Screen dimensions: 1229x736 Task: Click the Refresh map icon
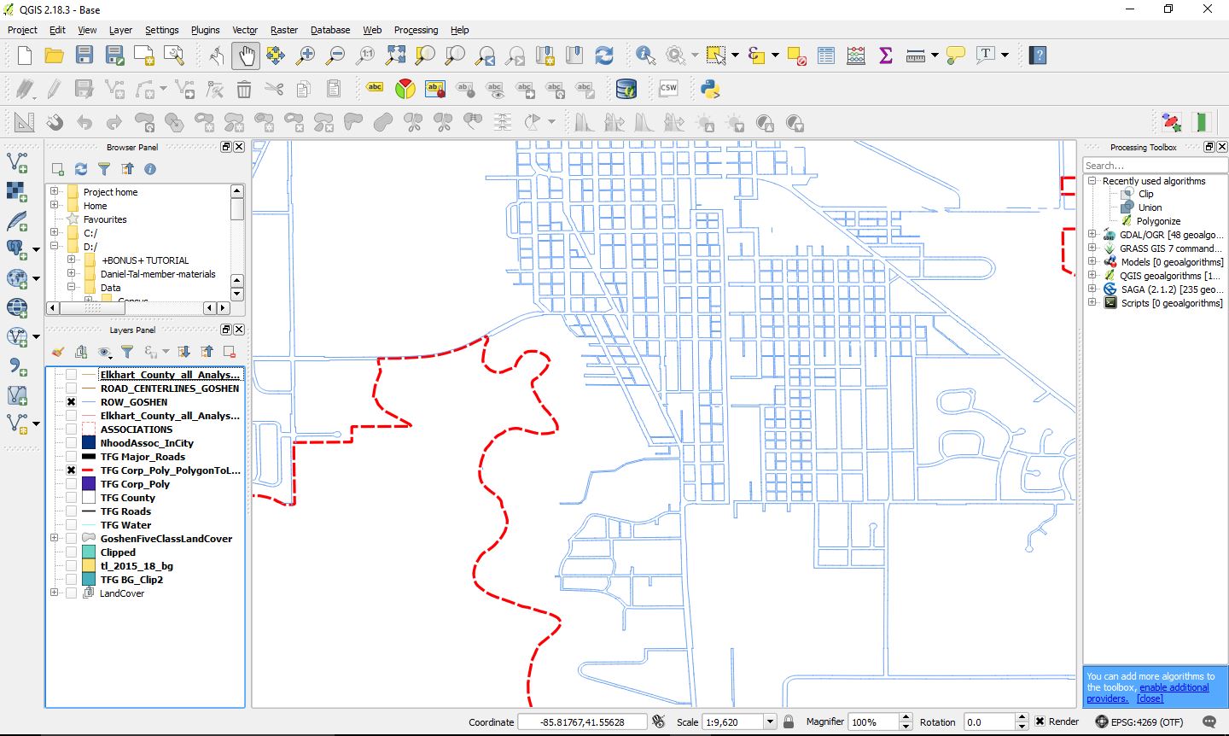pos(604,55)
